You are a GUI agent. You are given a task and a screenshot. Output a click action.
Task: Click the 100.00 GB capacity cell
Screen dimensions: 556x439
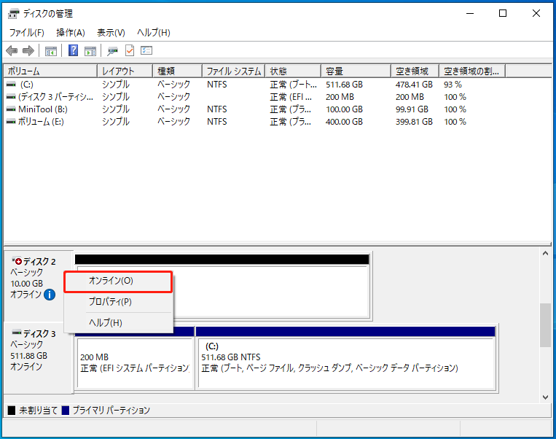click(344, 109)
